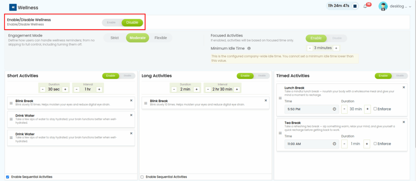Image resolution: width=416 pixels, height=181 pixels.
Task: Check Long Activities Enable Sequential Activities
Action: pyautogui.click(x=142, y=177)
